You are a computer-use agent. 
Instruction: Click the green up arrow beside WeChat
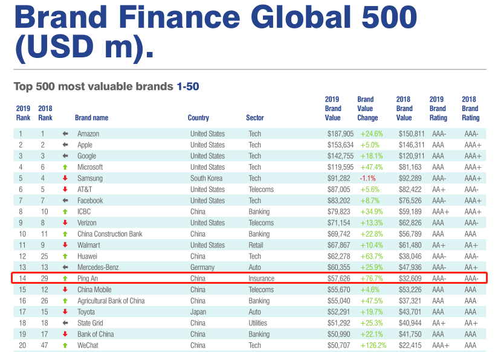(x=65, y=345)
